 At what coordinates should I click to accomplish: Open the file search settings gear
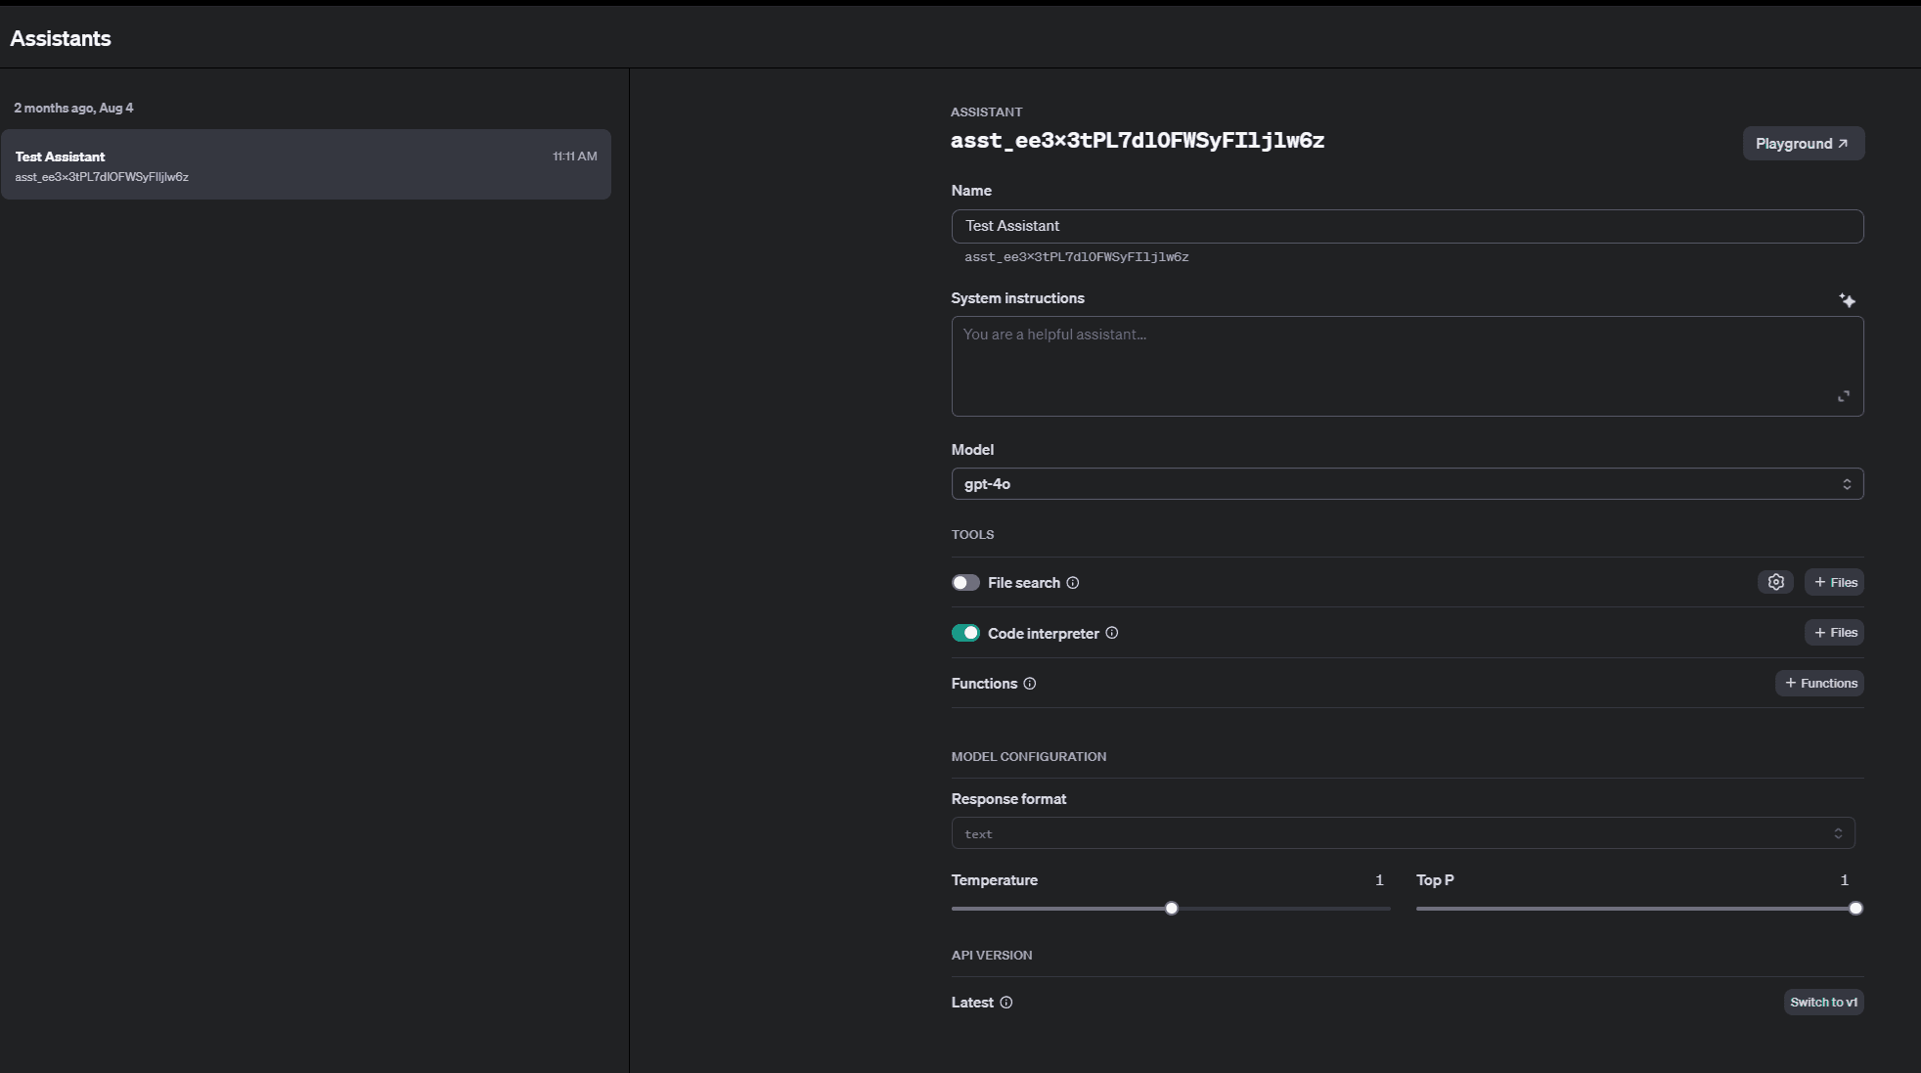[x=1776, y=581]
